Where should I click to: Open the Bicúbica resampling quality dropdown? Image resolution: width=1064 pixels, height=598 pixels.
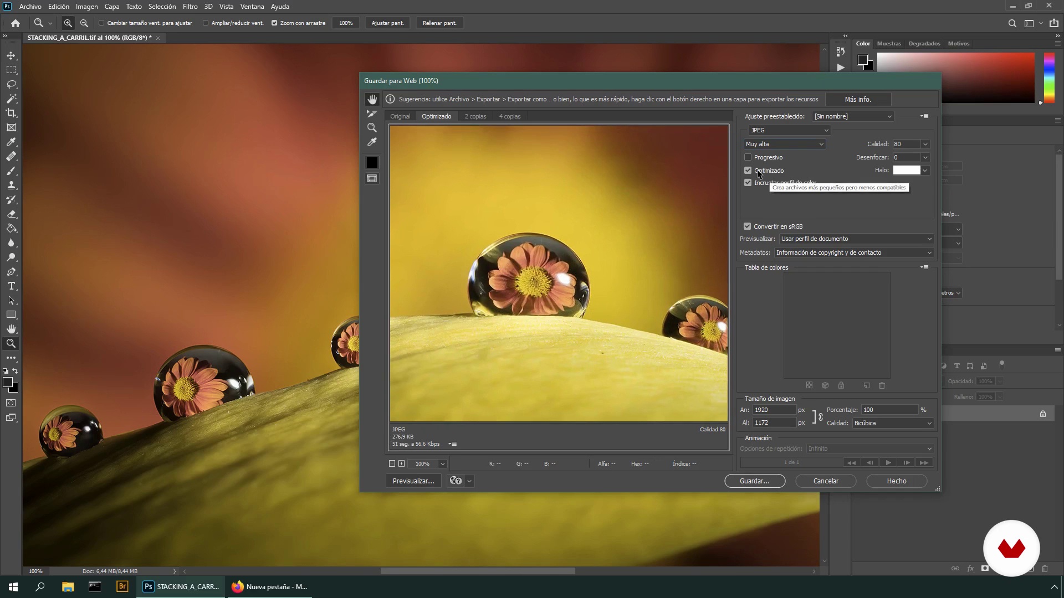click(x=893, y=423)
